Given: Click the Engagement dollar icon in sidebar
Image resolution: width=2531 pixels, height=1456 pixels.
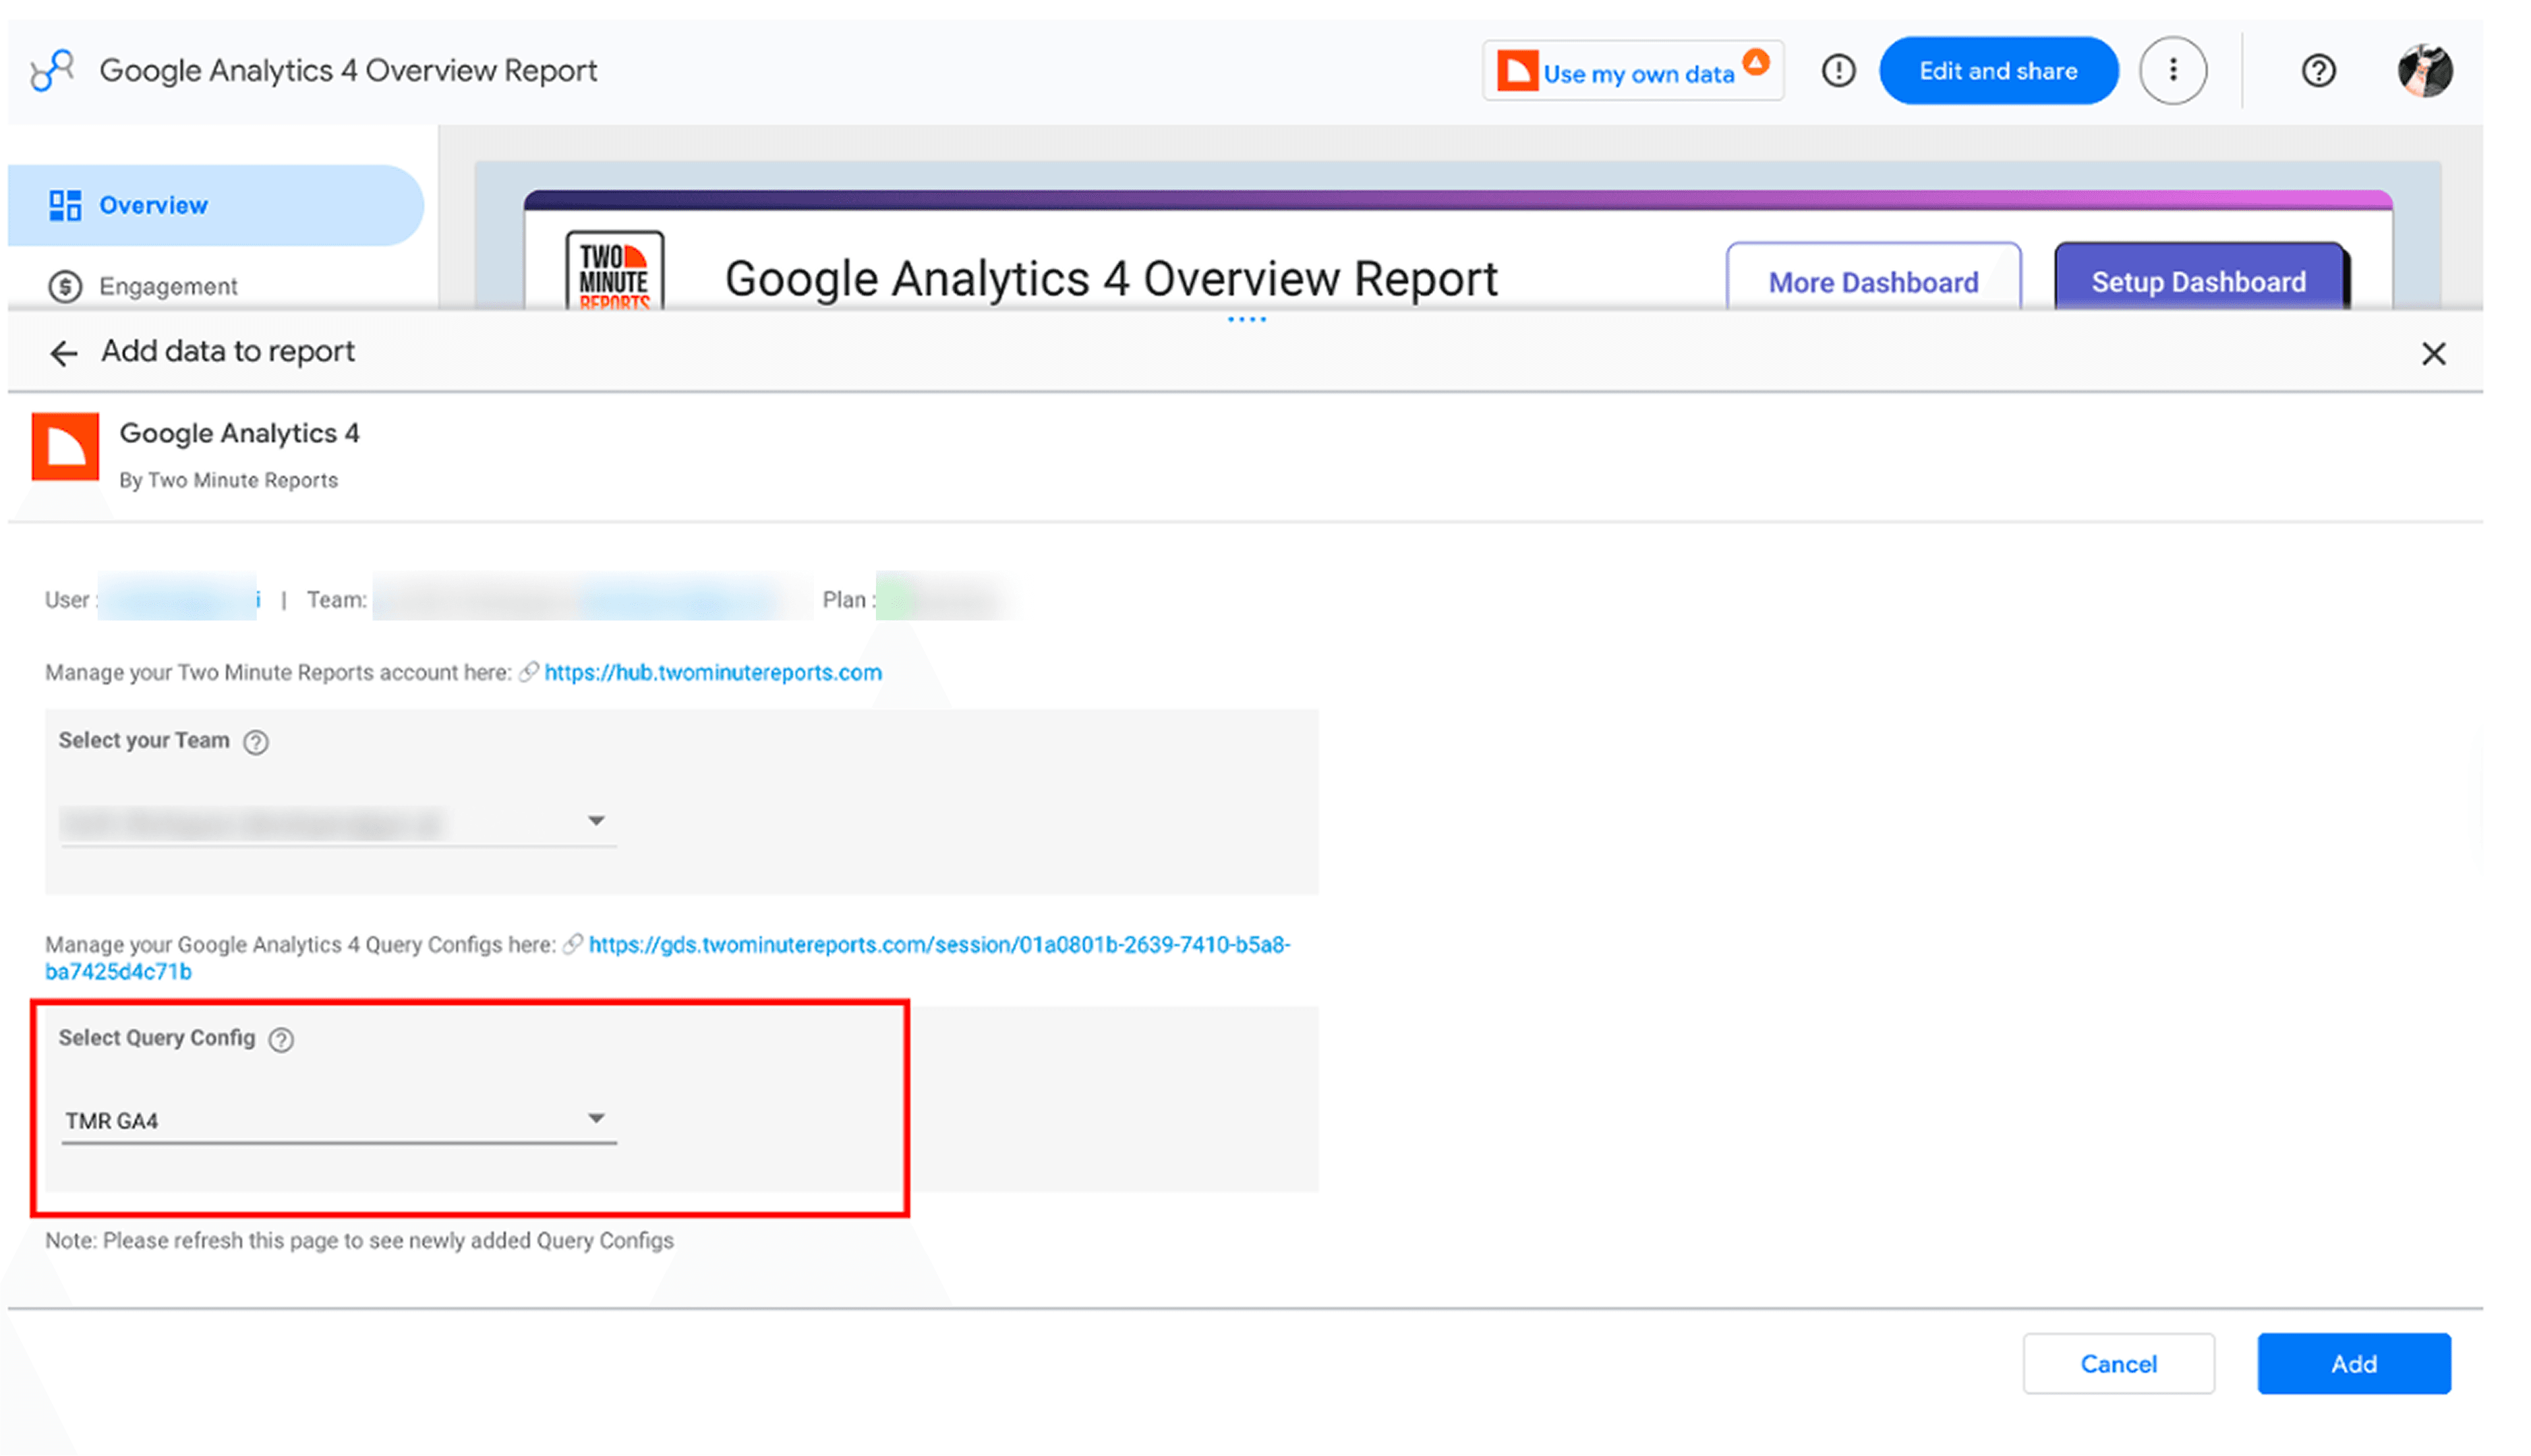Looking at the screenshot, I should point(65,287).
